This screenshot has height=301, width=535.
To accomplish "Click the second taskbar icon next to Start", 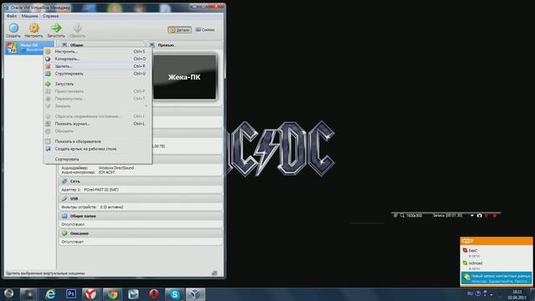I will (28, 294).
